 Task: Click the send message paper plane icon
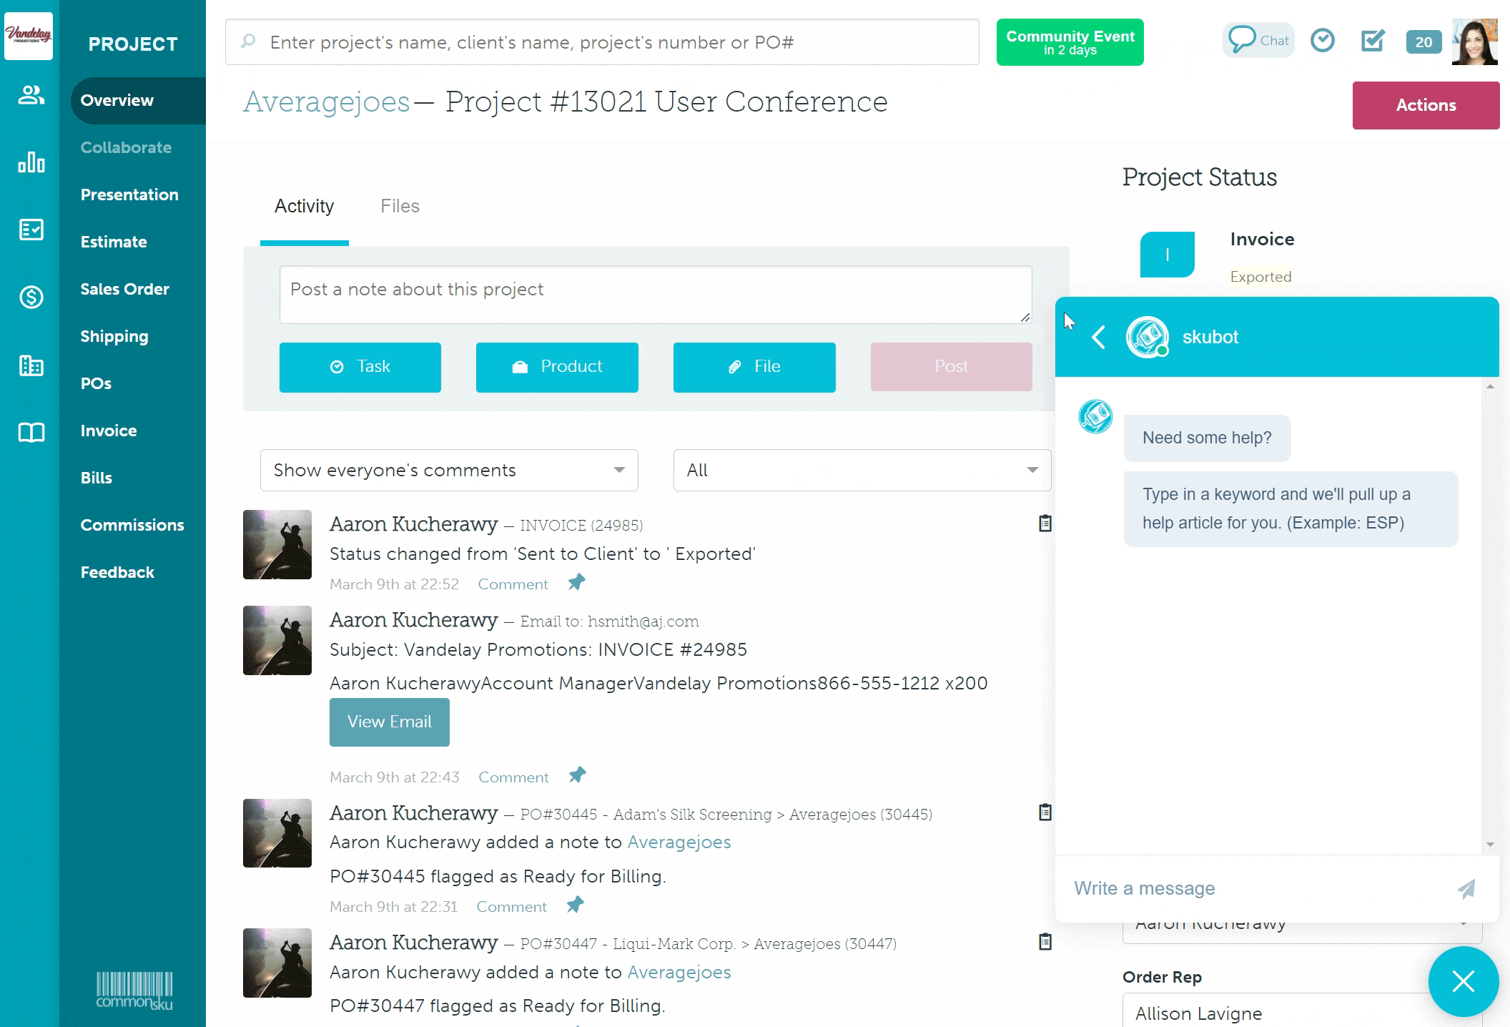1466,889
